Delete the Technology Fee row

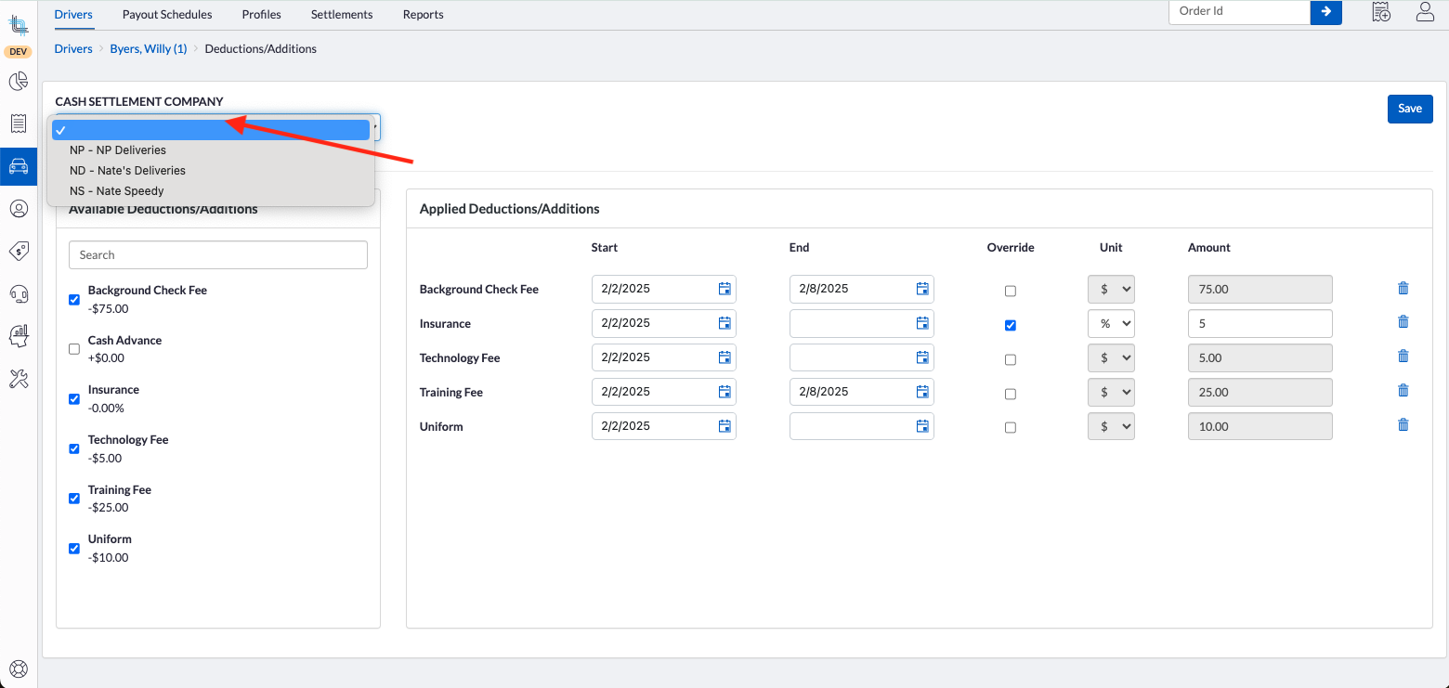(x=1403, y=357)
